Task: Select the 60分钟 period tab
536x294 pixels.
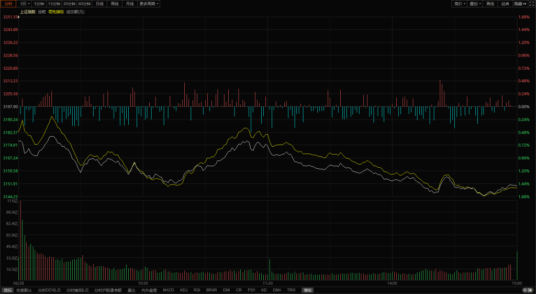Action: pos(85,4)
